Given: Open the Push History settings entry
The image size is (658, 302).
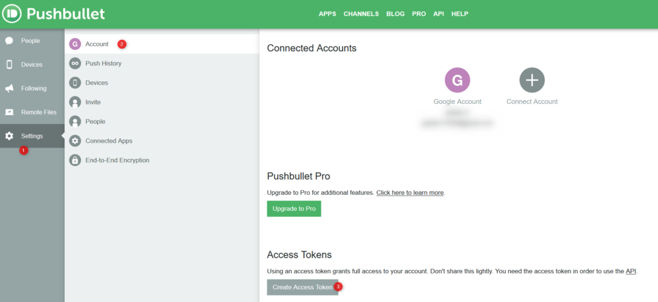Looking at the screenshot, I should pyautogui.click(x=162, y=63).
